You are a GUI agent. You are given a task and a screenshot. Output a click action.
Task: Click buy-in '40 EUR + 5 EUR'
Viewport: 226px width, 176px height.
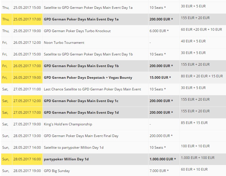pos(193,41)
